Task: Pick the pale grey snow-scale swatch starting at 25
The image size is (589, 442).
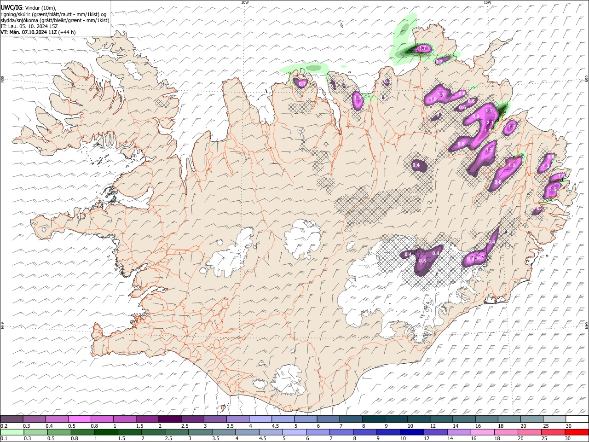Action: pos(554,419)
